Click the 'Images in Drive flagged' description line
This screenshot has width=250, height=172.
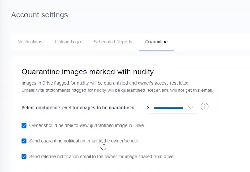(106, 83)
